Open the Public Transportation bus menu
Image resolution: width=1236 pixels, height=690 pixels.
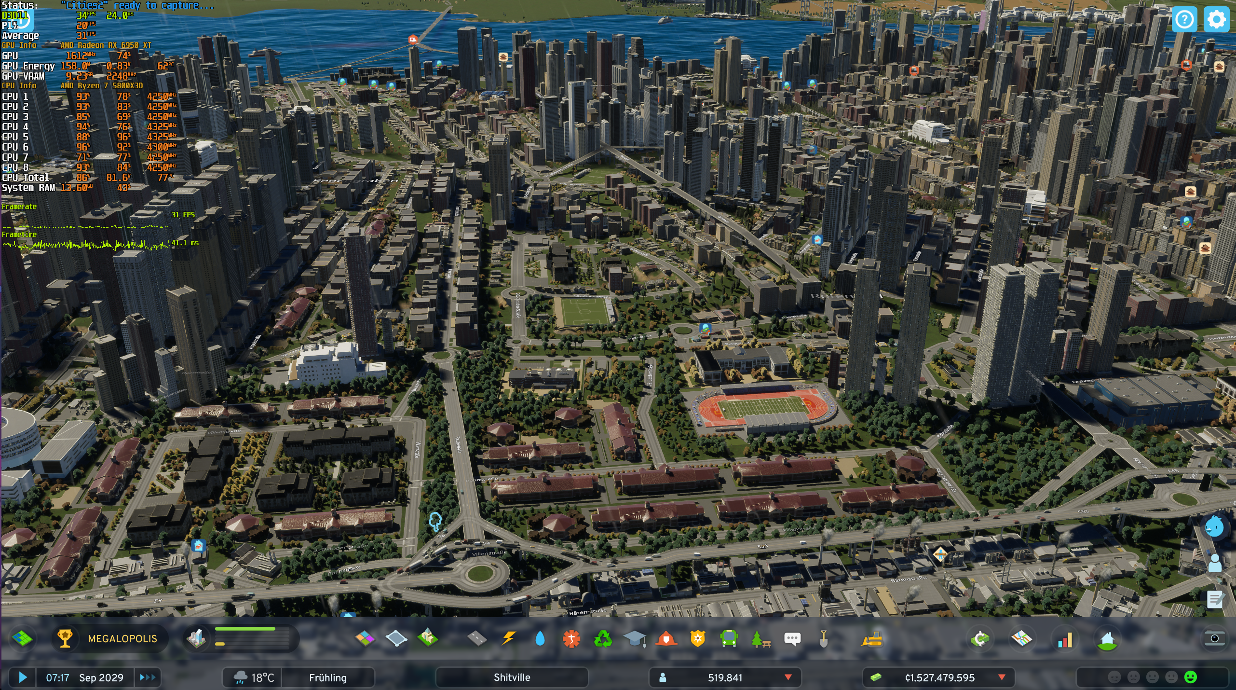pos(728,639)
